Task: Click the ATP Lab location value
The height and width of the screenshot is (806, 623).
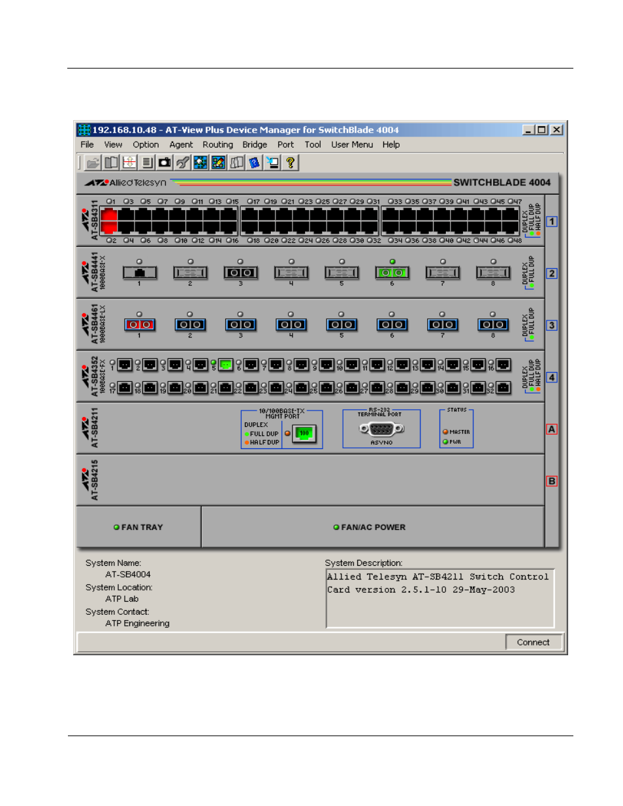Action: click(122, 598)
